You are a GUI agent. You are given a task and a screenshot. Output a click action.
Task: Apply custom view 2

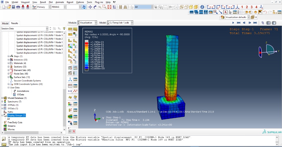click(247, 7)
